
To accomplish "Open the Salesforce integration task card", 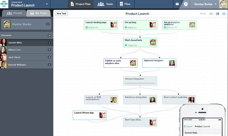I will click(140, 100).
